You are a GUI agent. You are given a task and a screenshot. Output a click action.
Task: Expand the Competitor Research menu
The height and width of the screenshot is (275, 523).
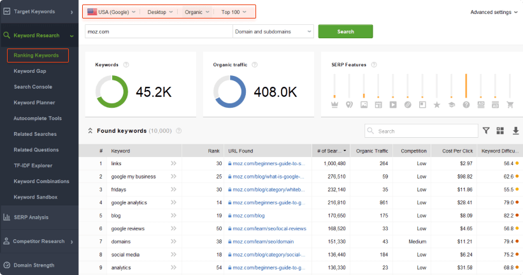click(39, 241)
